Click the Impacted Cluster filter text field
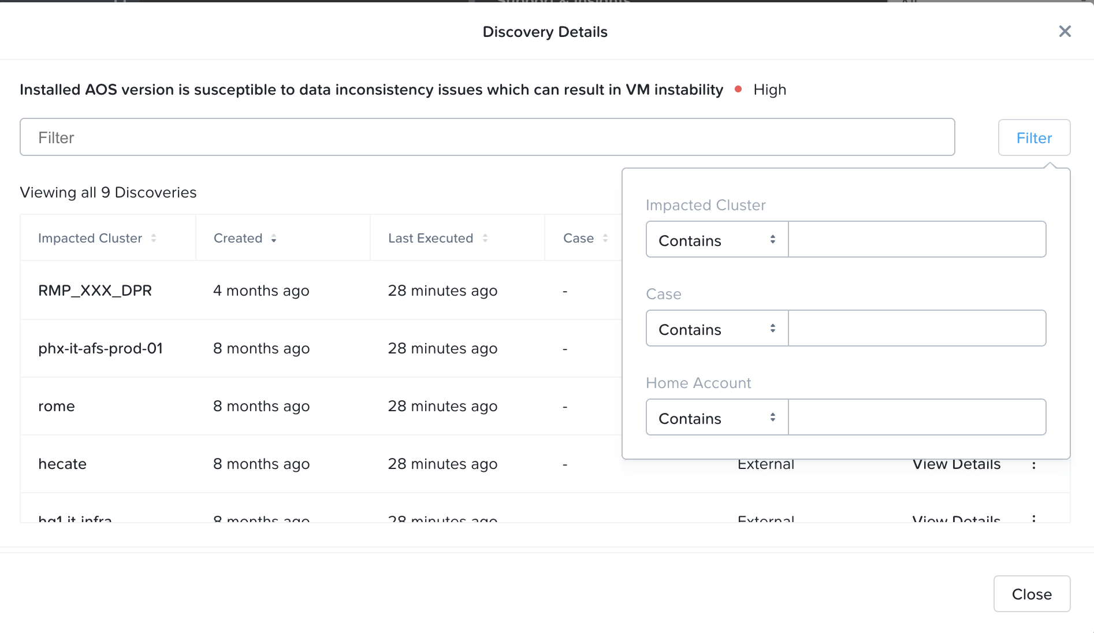 [917, 240]
